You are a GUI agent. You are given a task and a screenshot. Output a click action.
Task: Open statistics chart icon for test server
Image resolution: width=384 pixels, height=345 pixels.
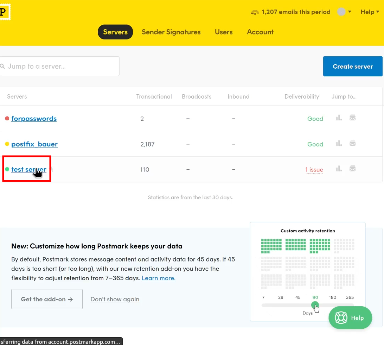click(339, 169)
